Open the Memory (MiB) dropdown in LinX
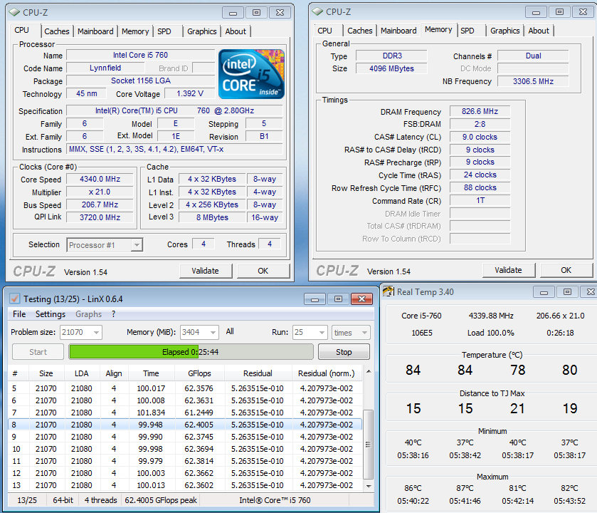The image size is (597, 513). click(214, 333)
